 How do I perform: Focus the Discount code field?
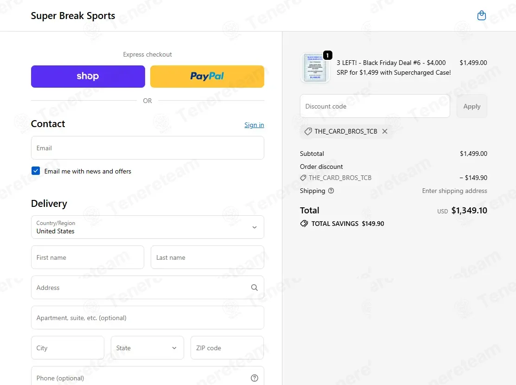click(375, 106)
